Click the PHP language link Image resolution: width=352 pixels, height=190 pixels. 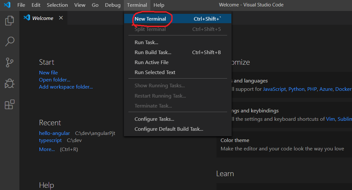pos(312,89)
